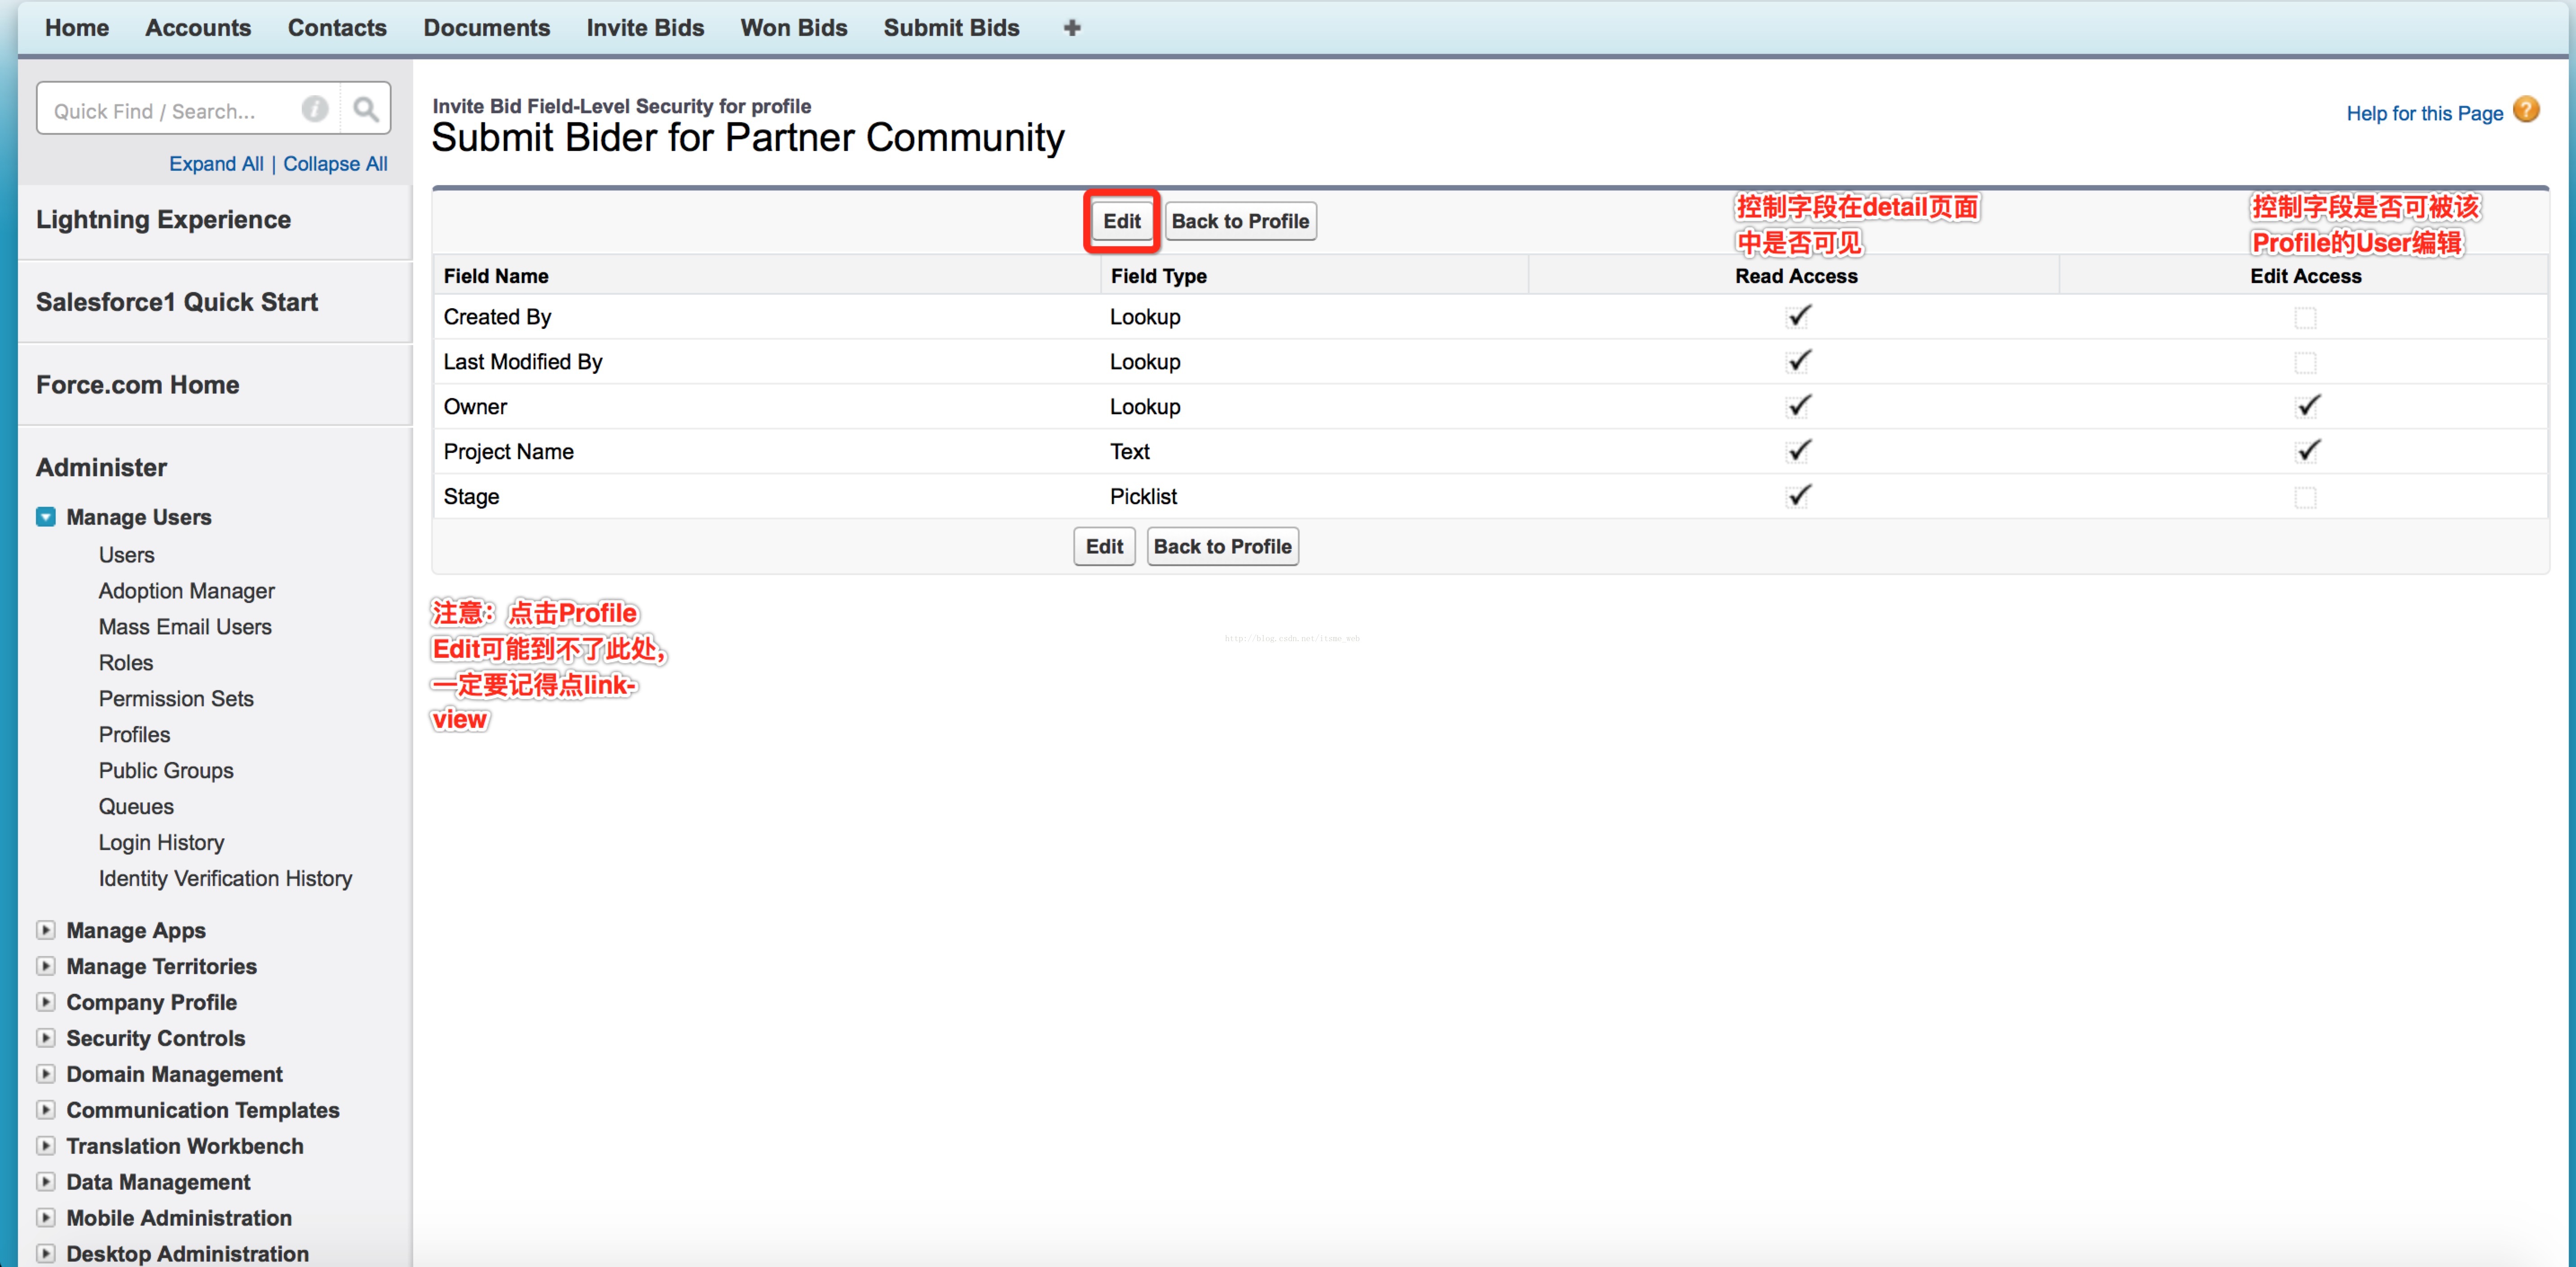The image size is (2576, 1267).
Task: Open Identity Verification History in the sidebar
Action: coord(225,879)
